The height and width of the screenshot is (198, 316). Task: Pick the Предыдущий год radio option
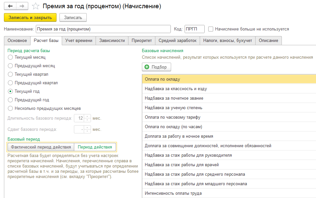(10, 100)
